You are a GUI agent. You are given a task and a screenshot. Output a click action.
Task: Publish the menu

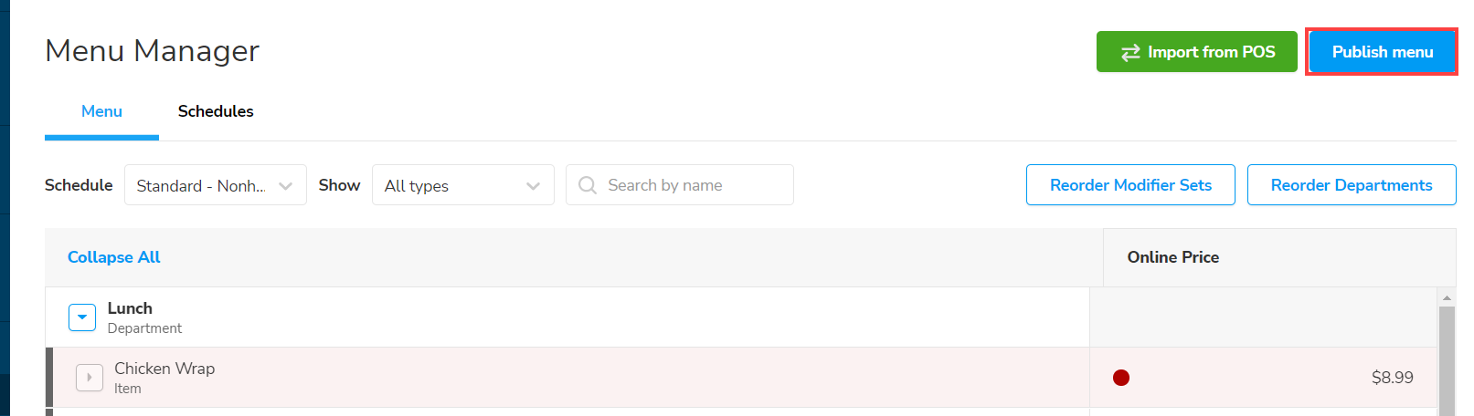tap(1381, 52)
